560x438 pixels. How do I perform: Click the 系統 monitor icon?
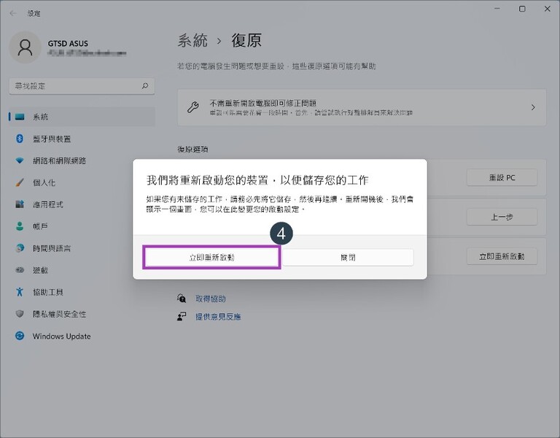tap(20, 117)
